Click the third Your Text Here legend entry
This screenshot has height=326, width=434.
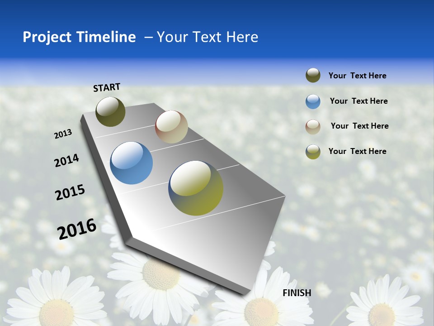[x=360, y=126]
